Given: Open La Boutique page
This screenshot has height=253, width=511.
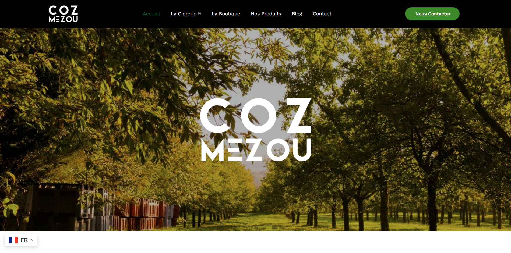Looking at the screenshot, I should click(226, 14).
